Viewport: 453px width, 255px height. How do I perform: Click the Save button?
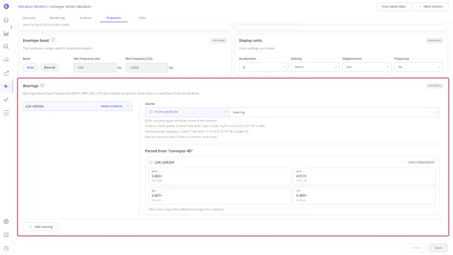tap(438, 248)
